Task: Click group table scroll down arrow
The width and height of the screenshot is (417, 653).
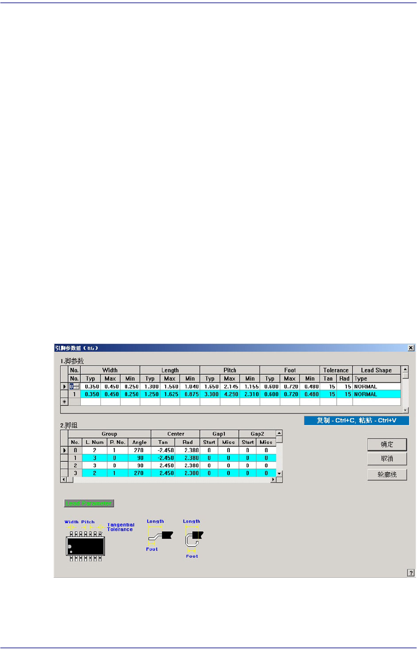Action: tap(279, 473)
